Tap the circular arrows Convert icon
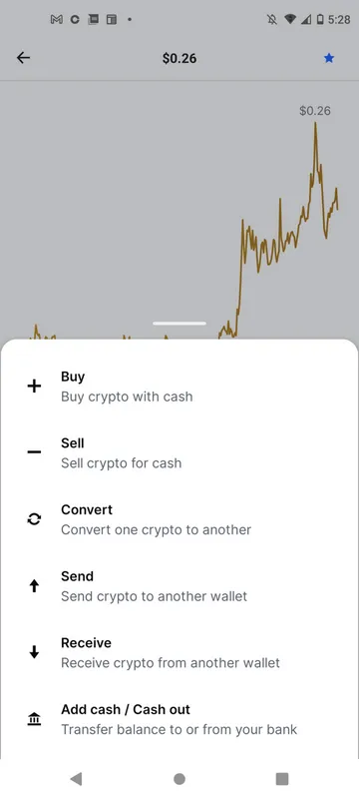The width and height of the screenshot is (359, 799). click(34, 519)
